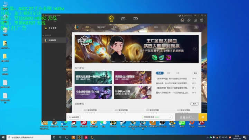Select the 查找 tab

156,27
